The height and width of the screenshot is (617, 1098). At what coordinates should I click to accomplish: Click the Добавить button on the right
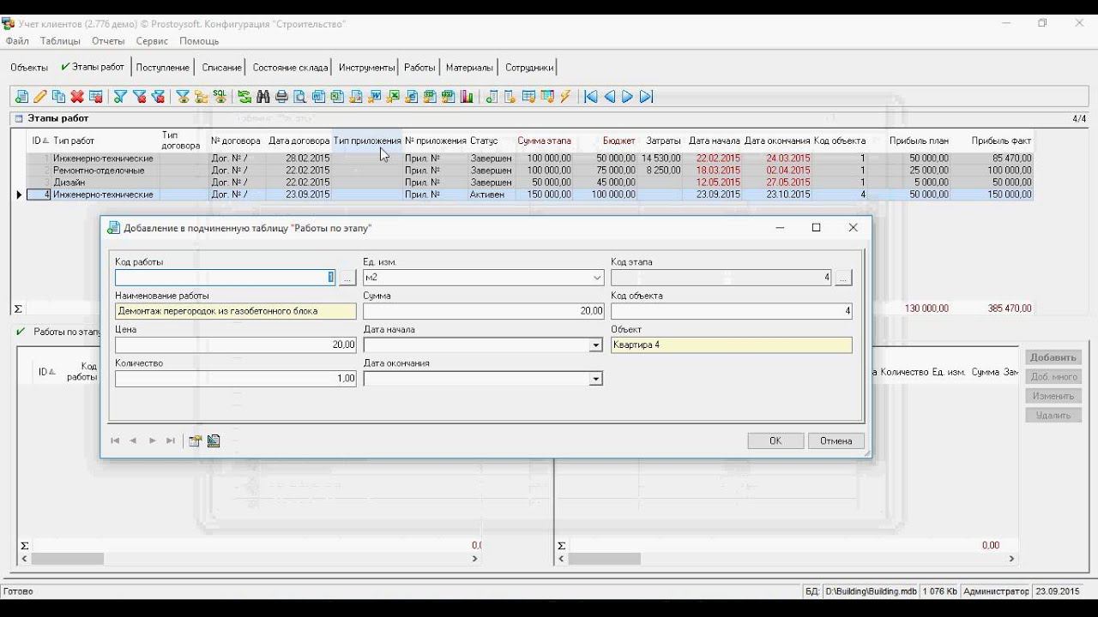pos(1053,357)
